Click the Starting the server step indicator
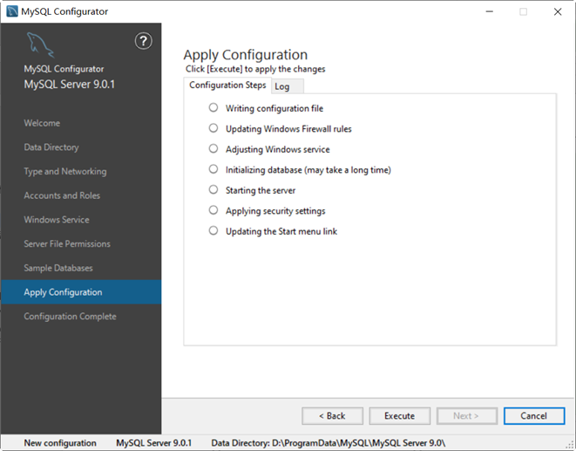Screen dimensions: 576x451 tap(213, 190)
